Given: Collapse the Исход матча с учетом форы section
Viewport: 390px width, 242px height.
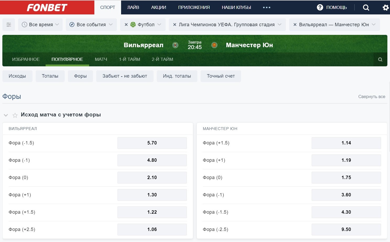Looking at the screenshot, I should point(6,115).
